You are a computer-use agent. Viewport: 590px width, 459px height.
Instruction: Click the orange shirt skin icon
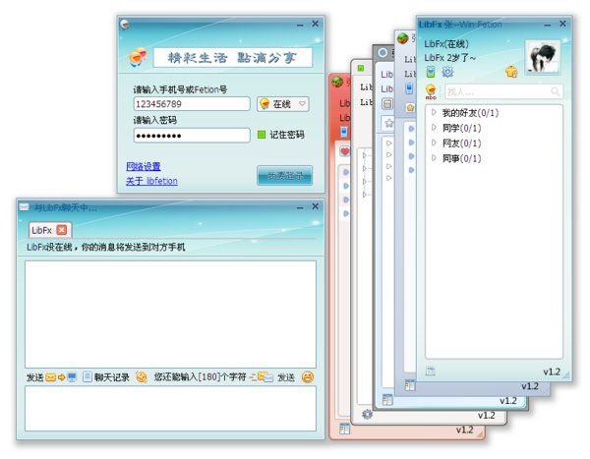tap(511, 71)
